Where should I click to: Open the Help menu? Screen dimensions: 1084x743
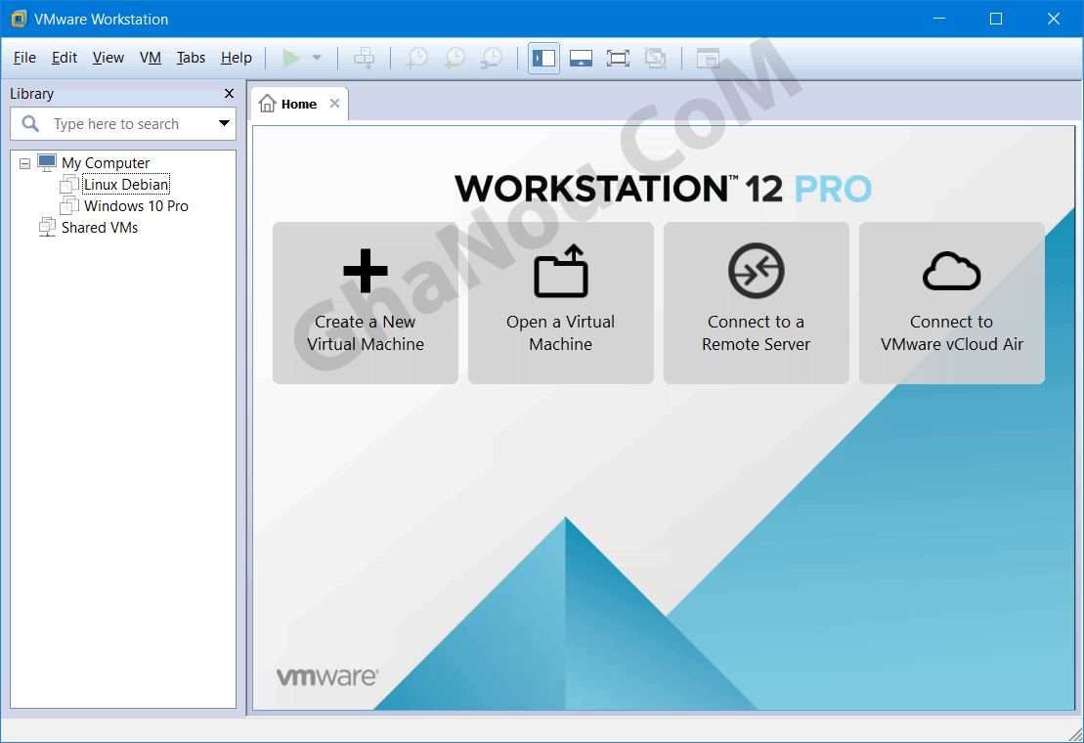(237, 58)
